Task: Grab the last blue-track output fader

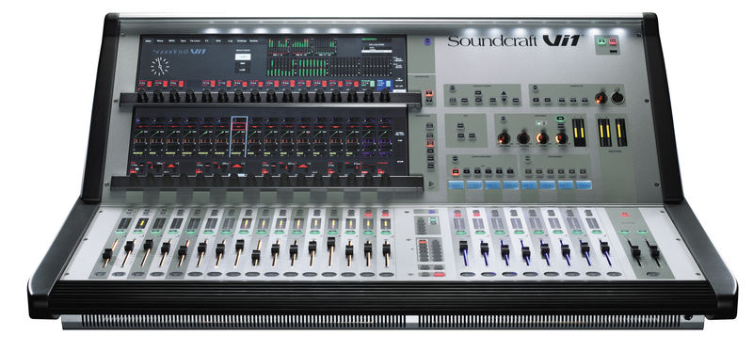Action: [x=604, y=248]
